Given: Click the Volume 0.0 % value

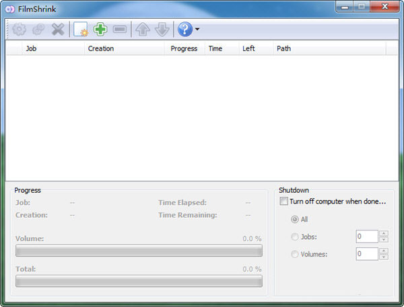Looking at the screenshot, I should (252, 239).
